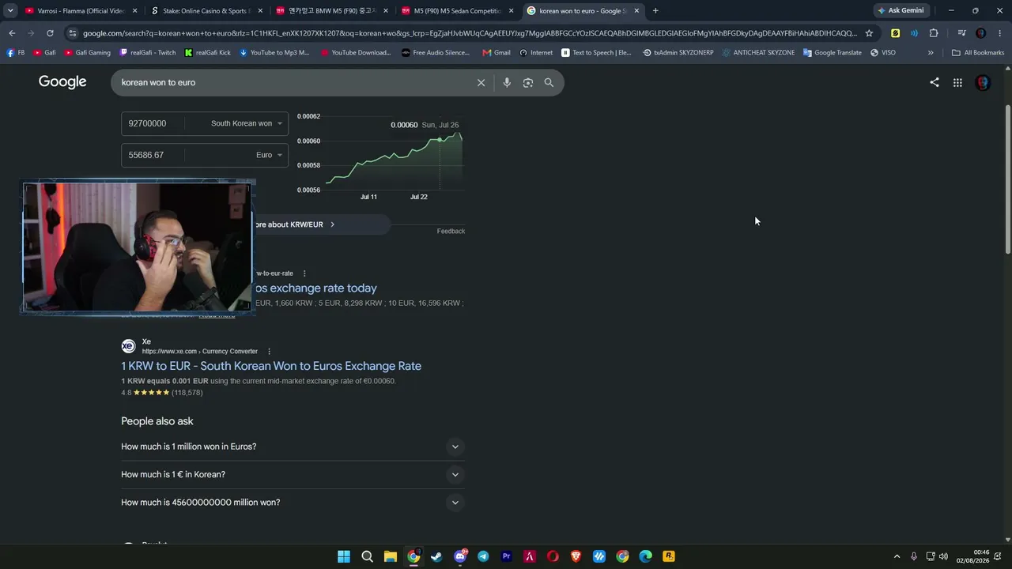Open the Gafi Gaming bookmark

[88, 53]
